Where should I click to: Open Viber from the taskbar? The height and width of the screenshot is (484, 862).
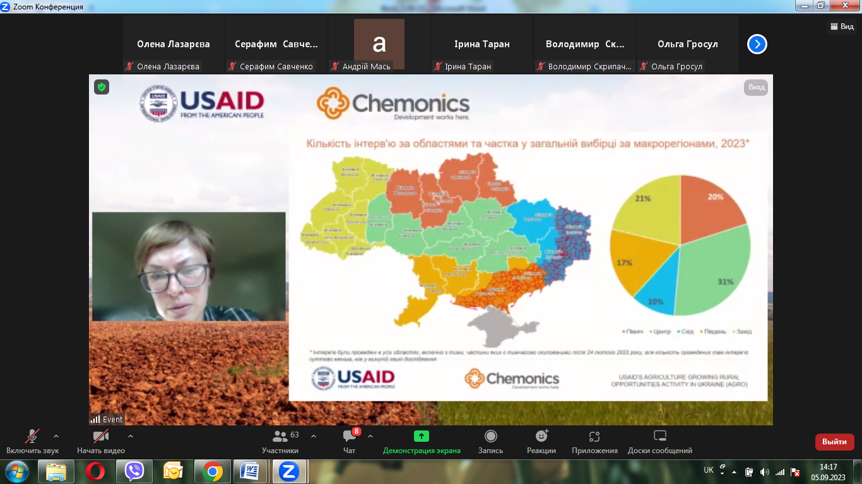134,471
